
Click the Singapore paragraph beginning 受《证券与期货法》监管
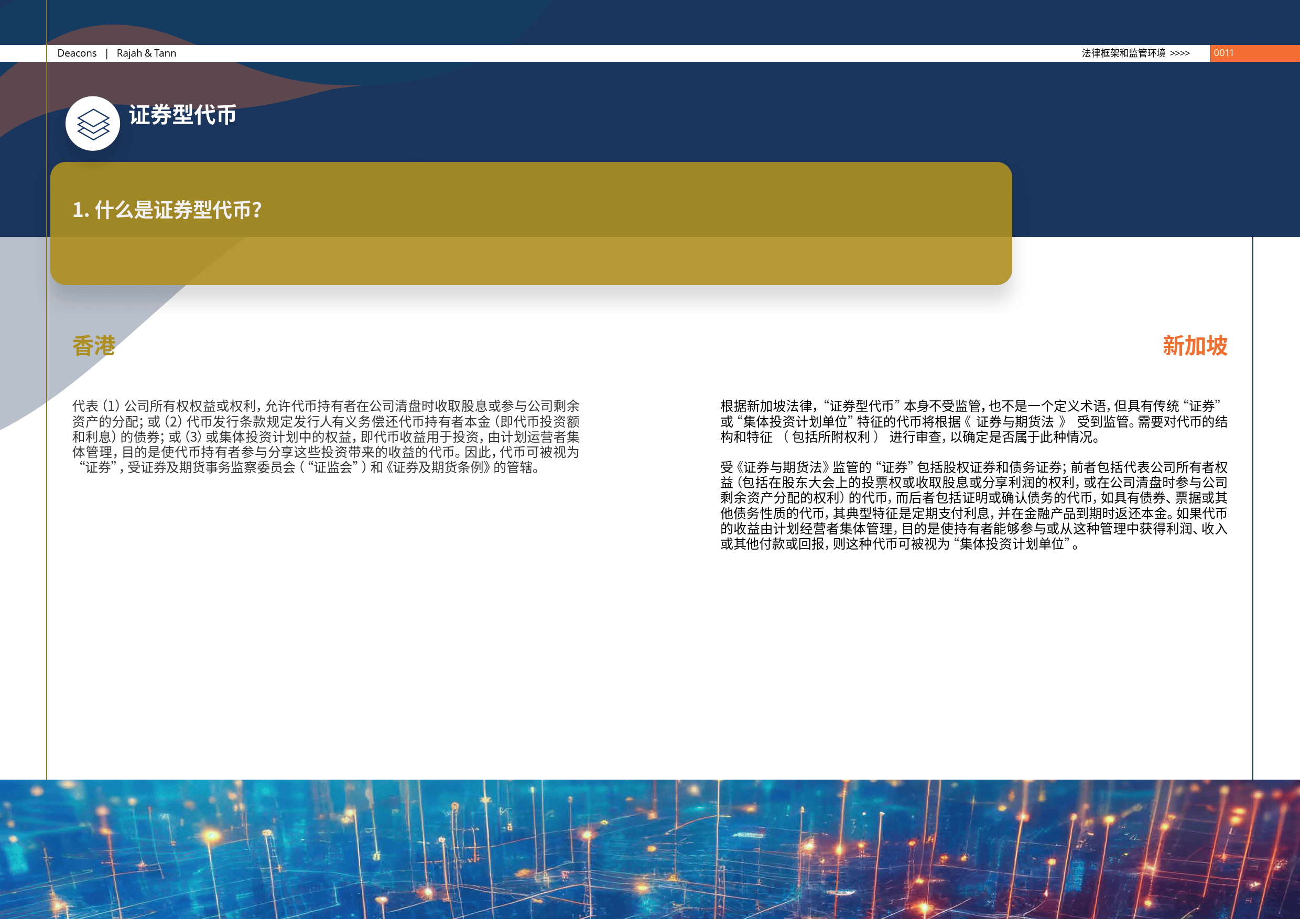(974, 505)
